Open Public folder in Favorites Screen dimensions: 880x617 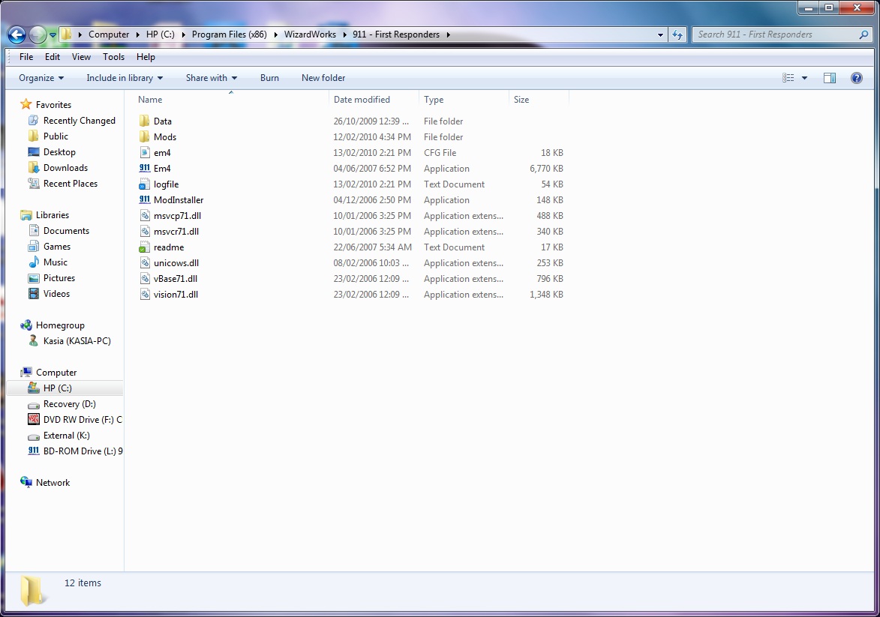tap(56, 136)
